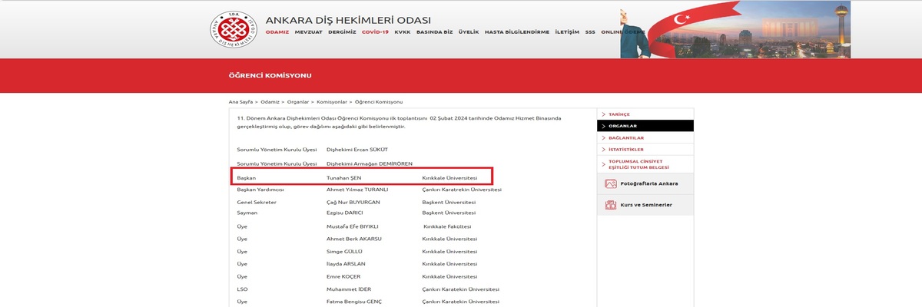Select name Dişhekimi Armağan DEMİRÖREN

(370, 164)
